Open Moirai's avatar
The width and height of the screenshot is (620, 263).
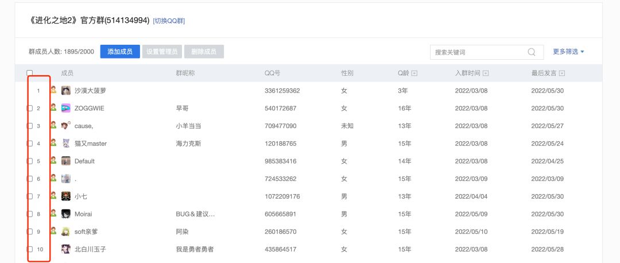[66, 214]
